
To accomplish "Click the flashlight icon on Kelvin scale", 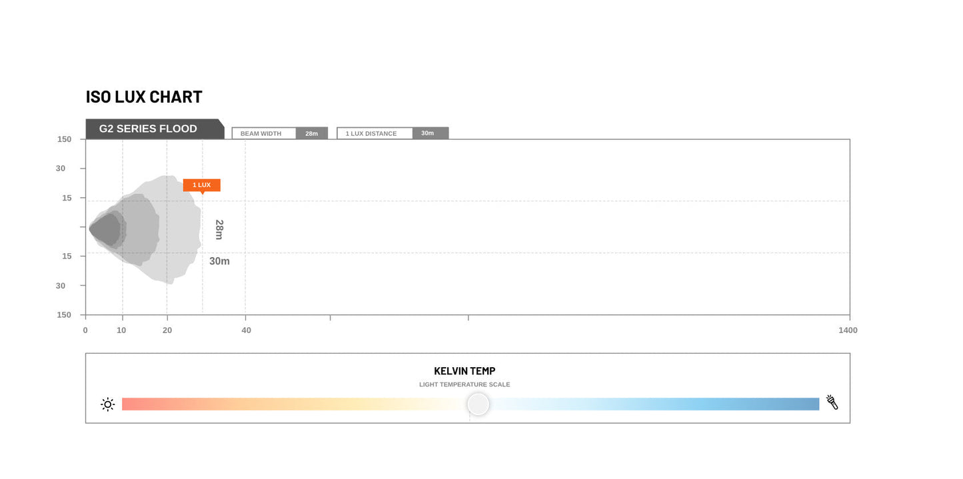I will coord(832,402).
